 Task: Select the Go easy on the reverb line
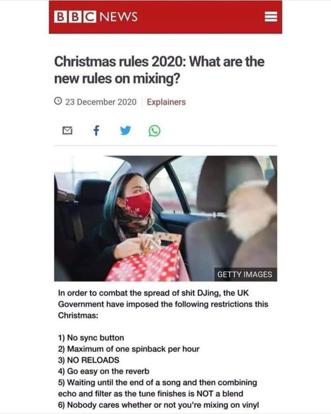(x=103, y=371)
